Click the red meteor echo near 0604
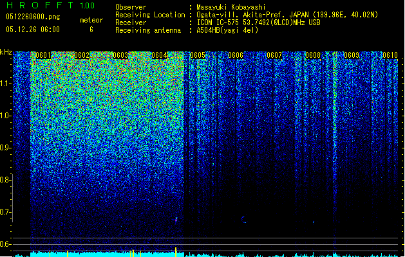The image size is (405, 257). [x=176, y=220]
